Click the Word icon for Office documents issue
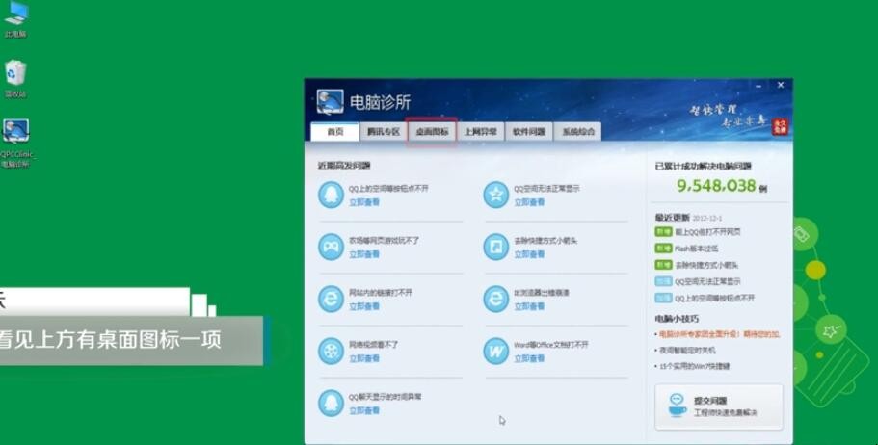Screen dimensions: 878x445 point(495,351)
